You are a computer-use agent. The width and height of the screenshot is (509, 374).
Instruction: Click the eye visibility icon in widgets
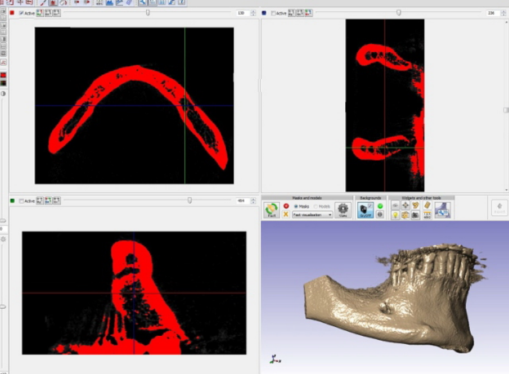395,205
